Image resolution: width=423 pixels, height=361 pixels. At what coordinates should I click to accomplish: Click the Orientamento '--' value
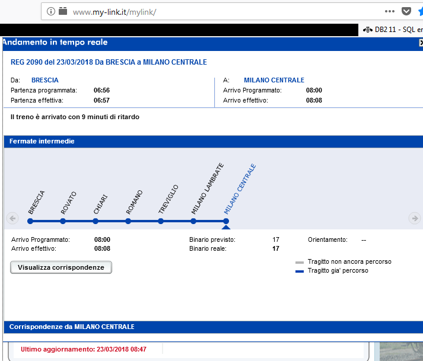(364, 240)
